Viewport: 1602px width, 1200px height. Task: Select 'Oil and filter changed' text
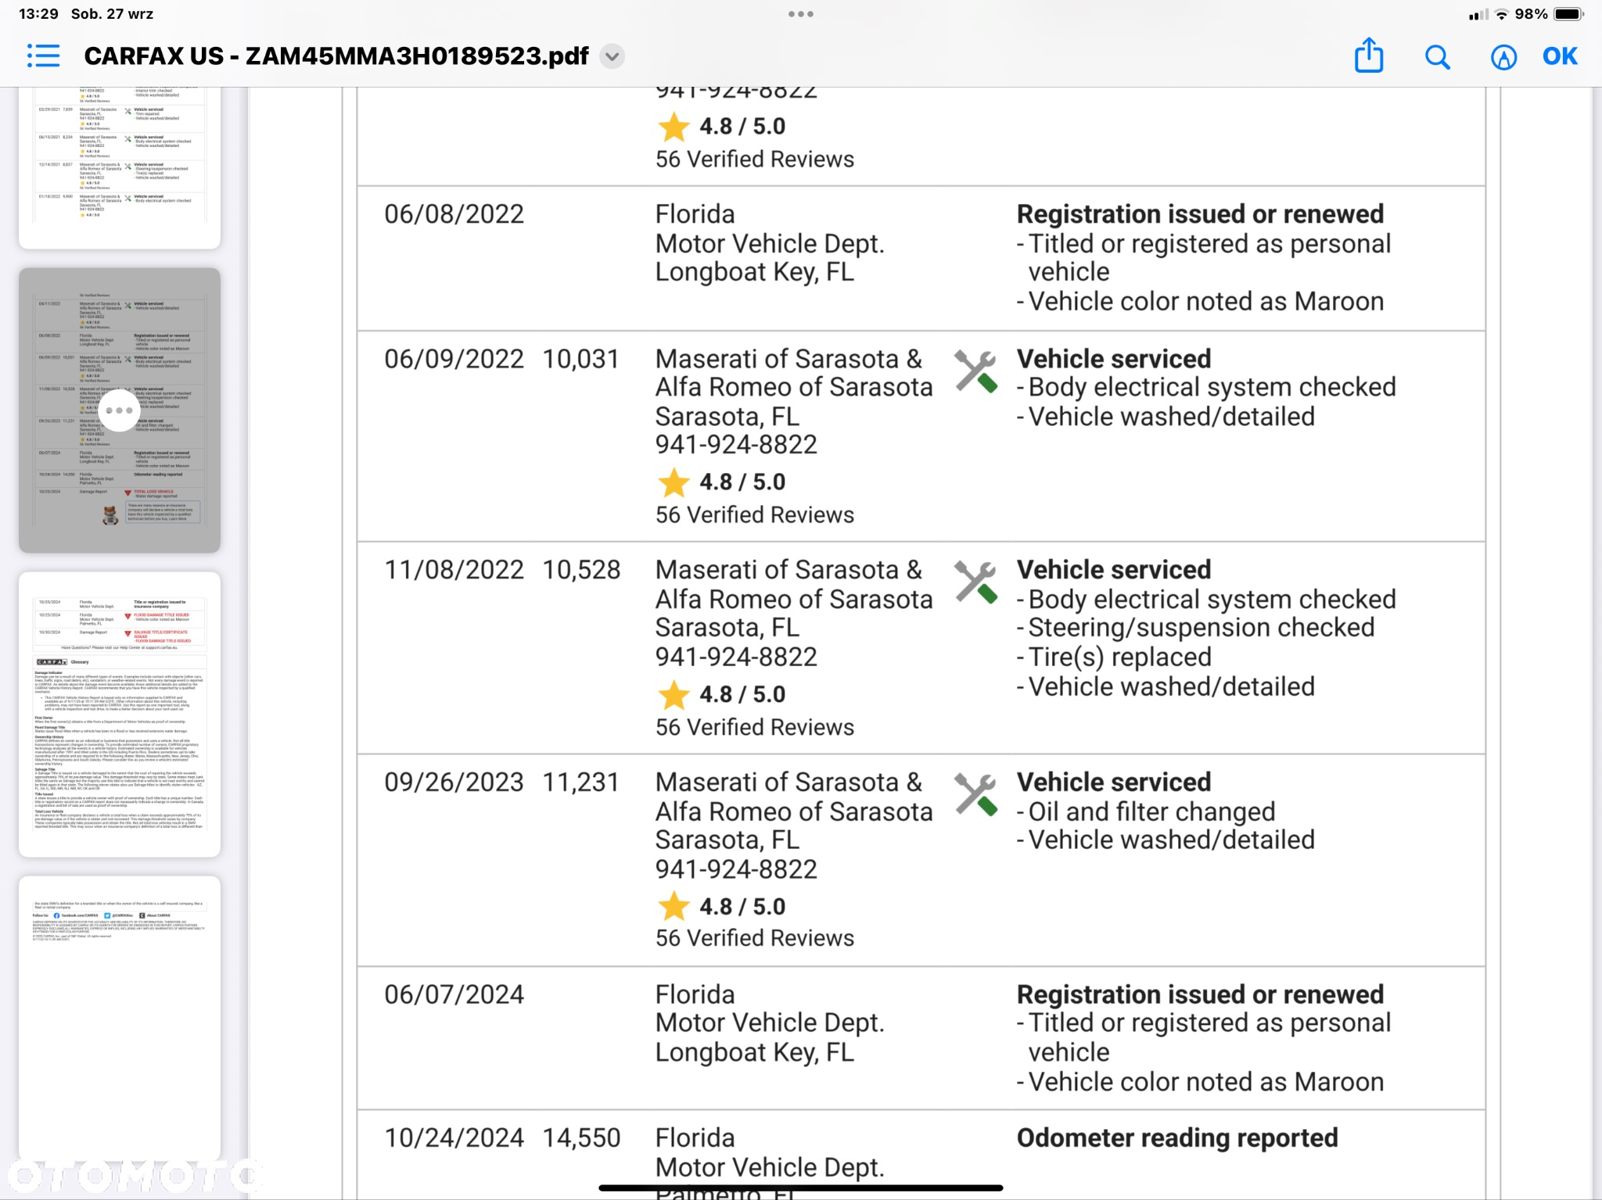click(1151, 811)
